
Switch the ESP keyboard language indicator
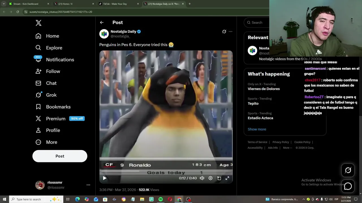pos(337,199)
